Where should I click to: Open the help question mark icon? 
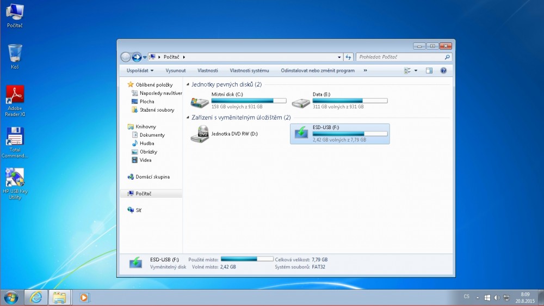click(443, 70)
